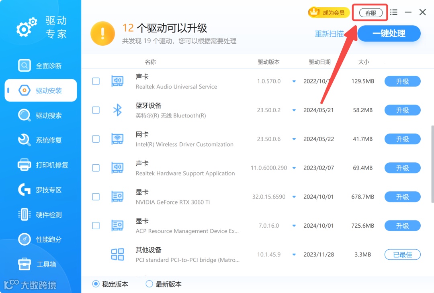
Task: Click the 其他设备 grid icon
Action: tap(117, 255)
